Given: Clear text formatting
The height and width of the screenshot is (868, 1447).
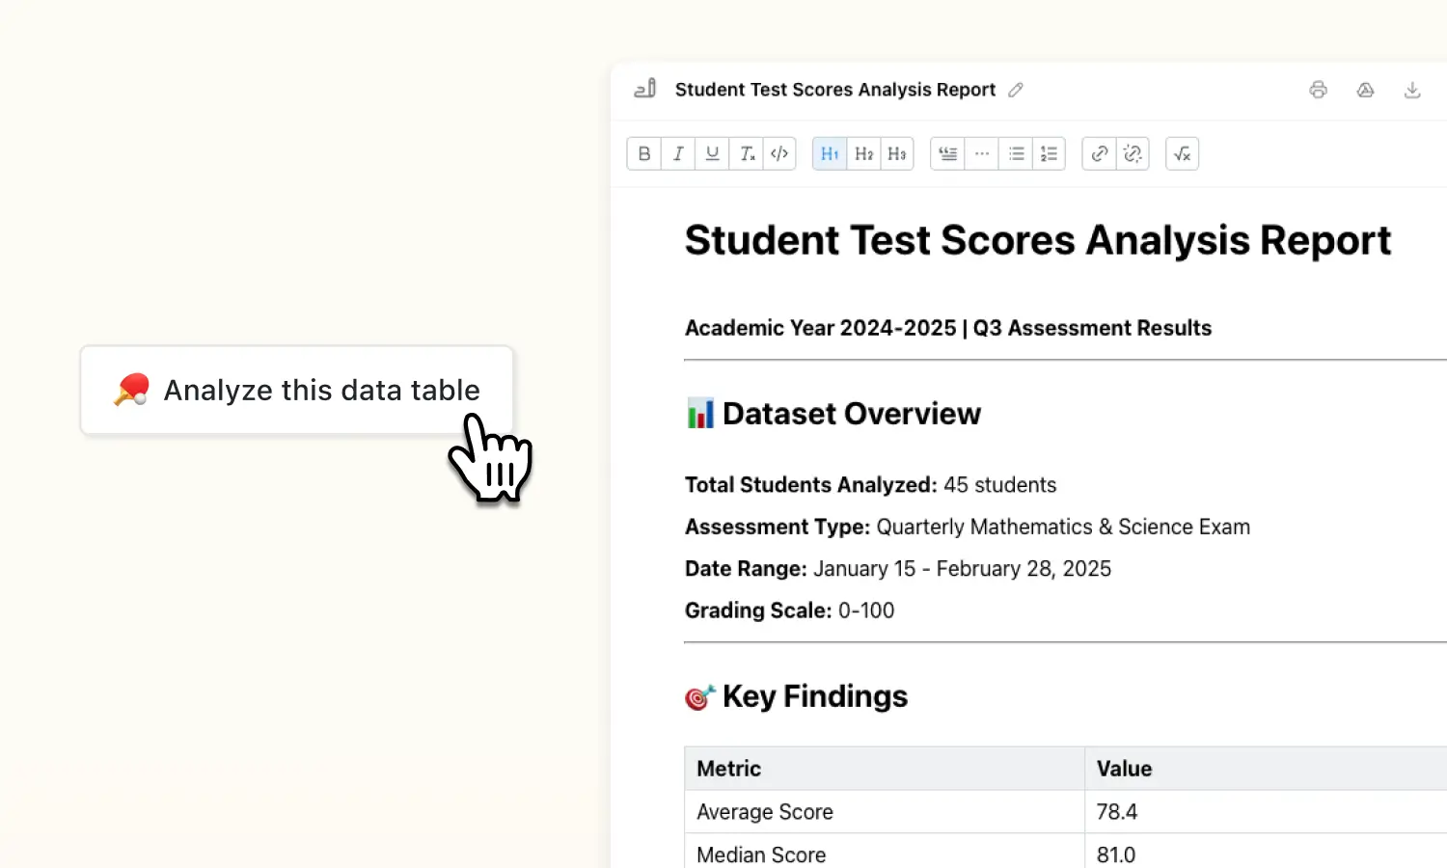Looking at the screenshot, I should (x=746, y=153).
